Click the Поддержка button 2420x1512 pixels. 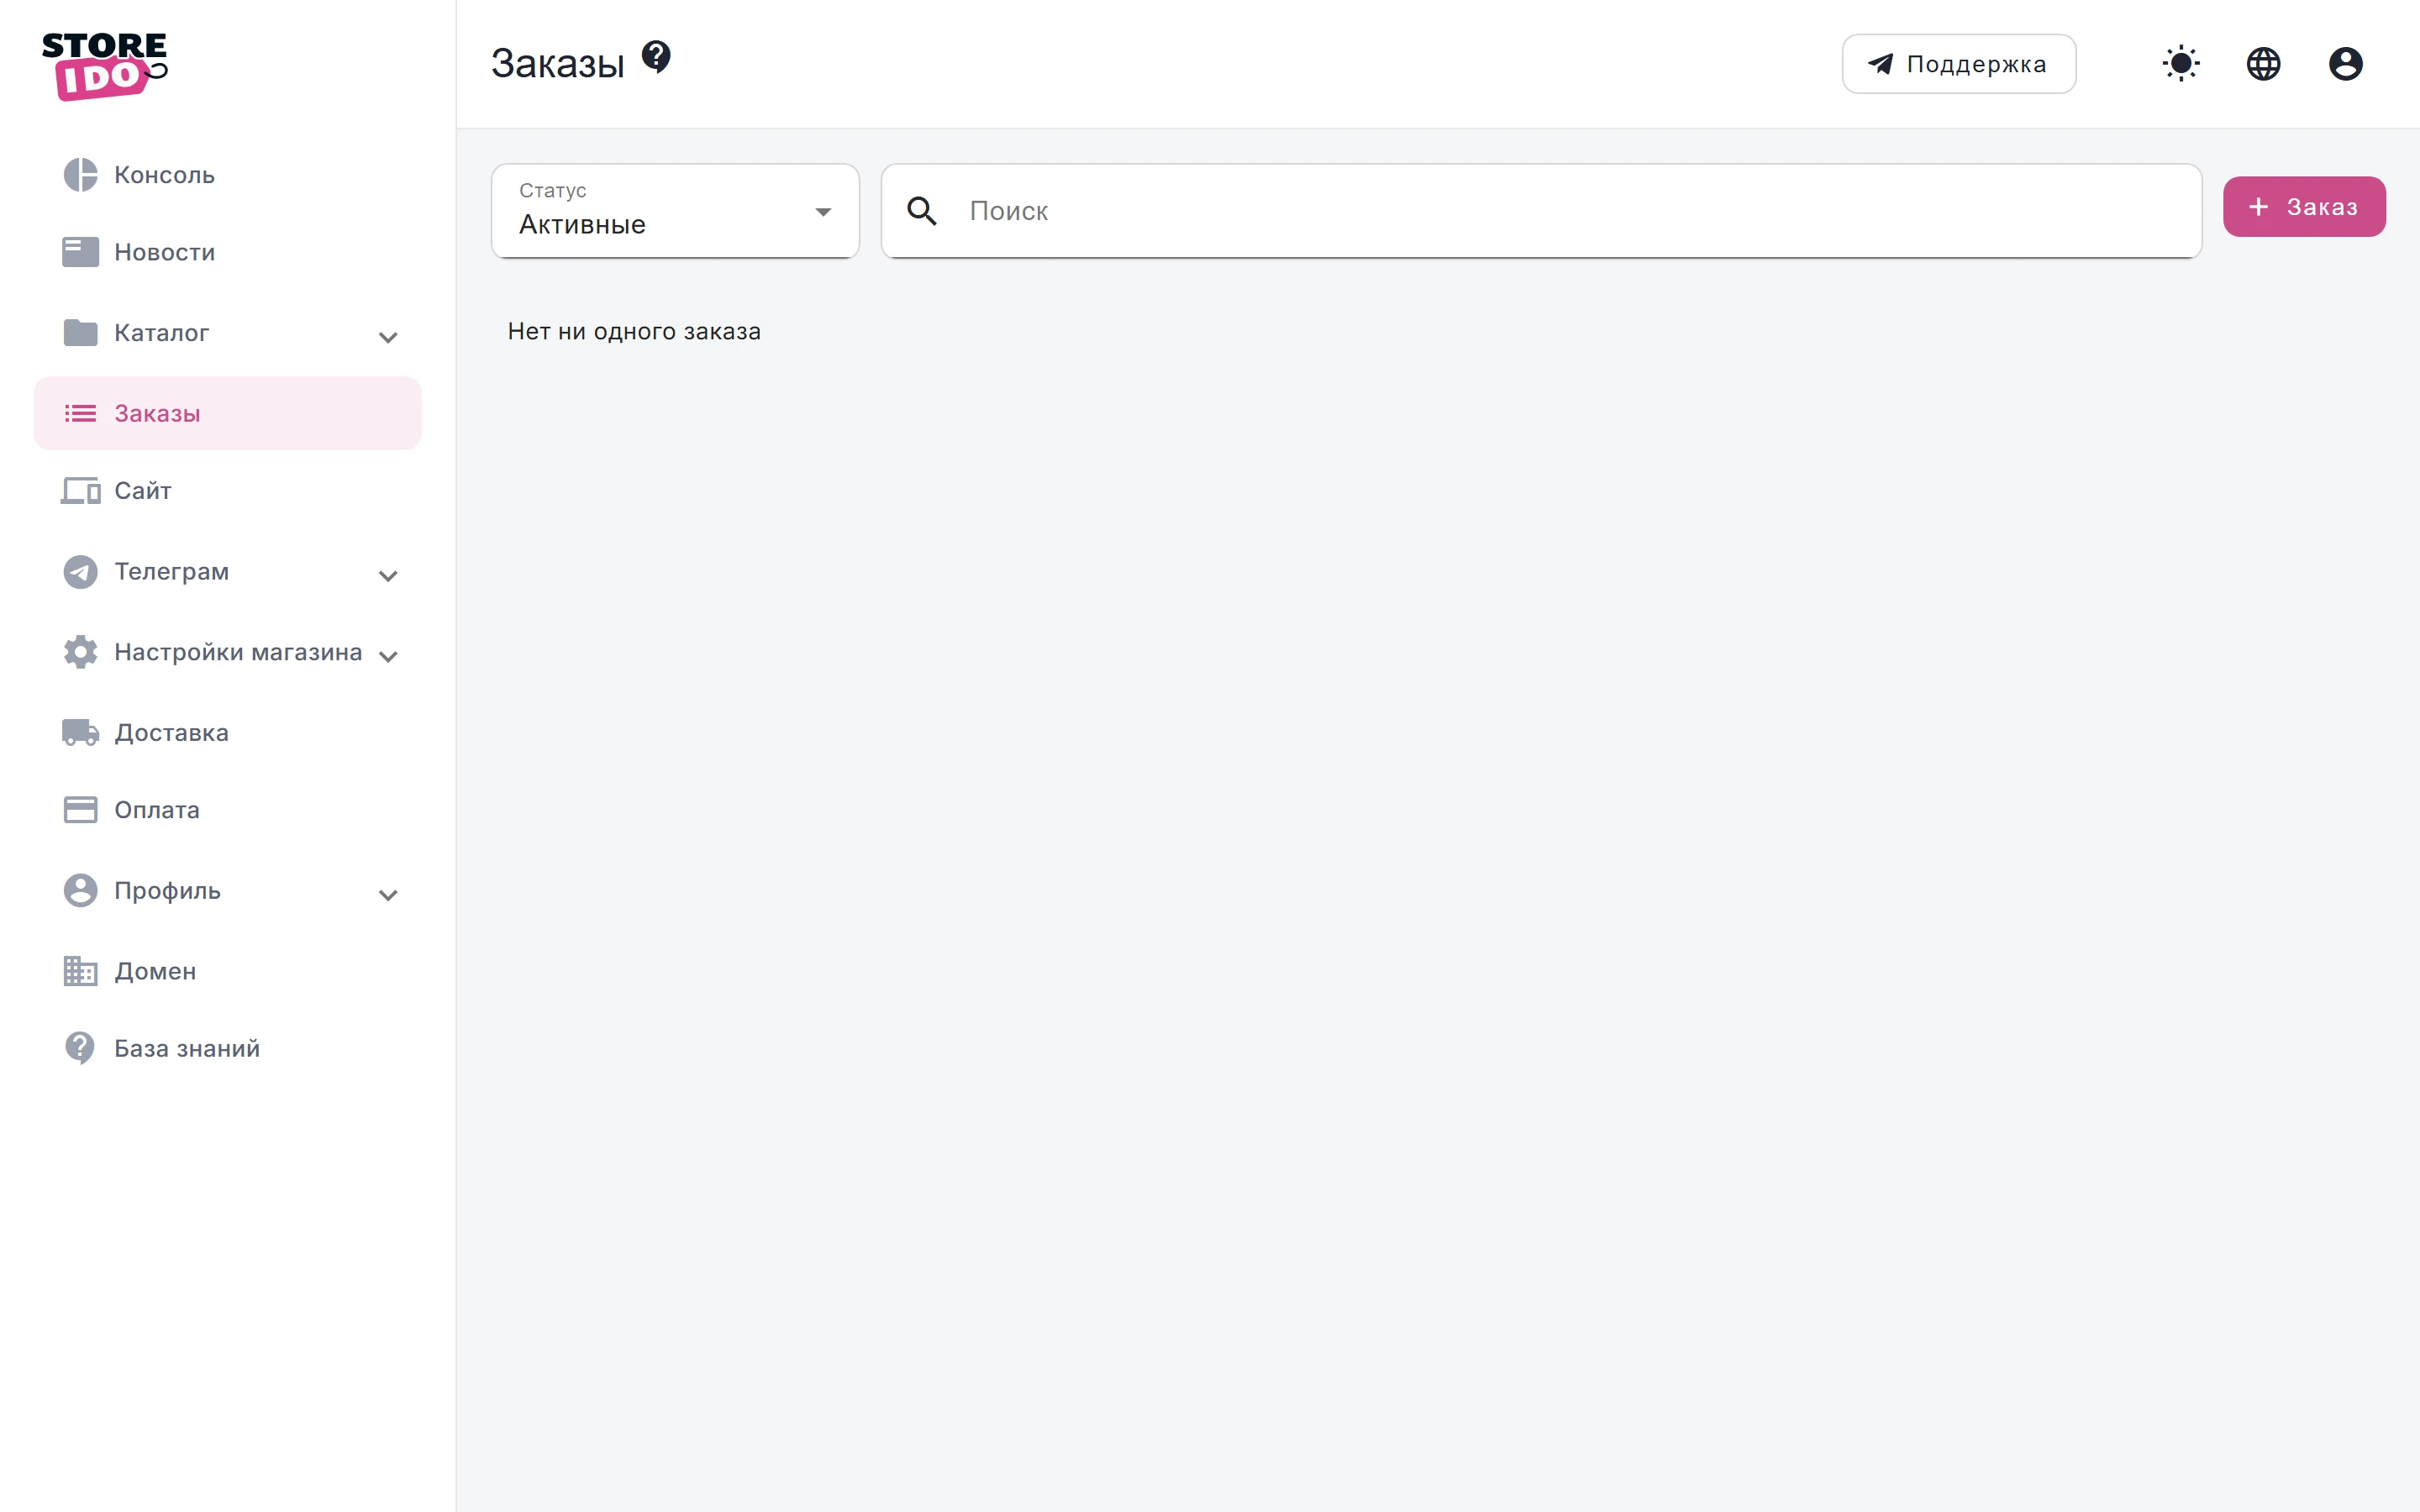(1959, 64)
